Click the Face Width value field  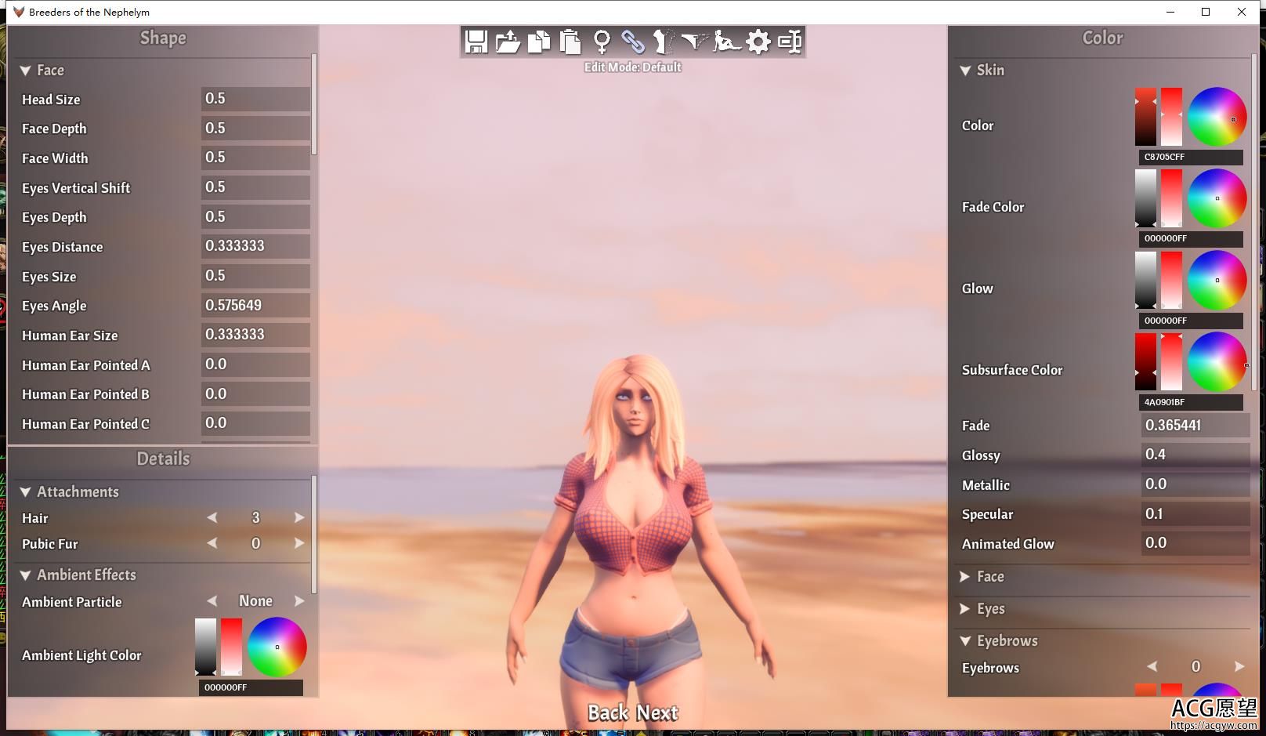click(x=255, y=158)
